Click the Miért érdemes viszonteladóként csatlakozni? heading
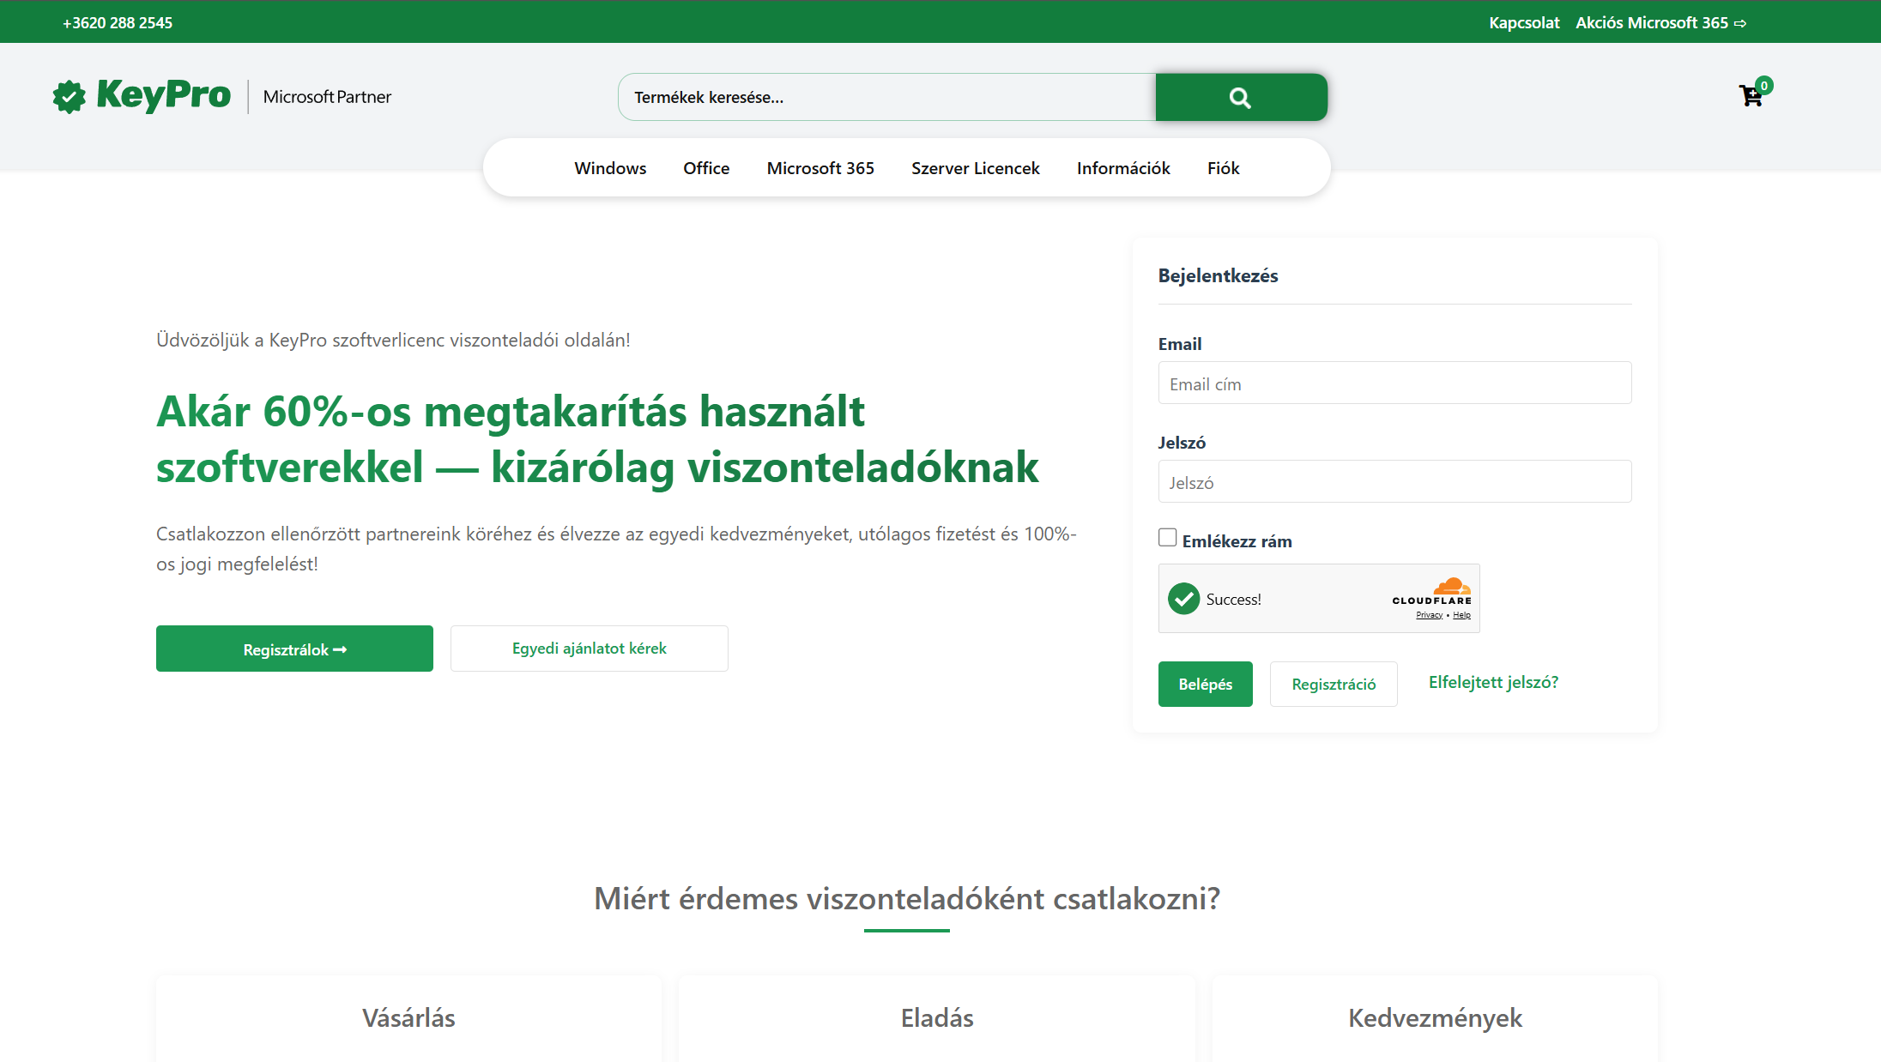The image size is (1881, 1062). 907,898
